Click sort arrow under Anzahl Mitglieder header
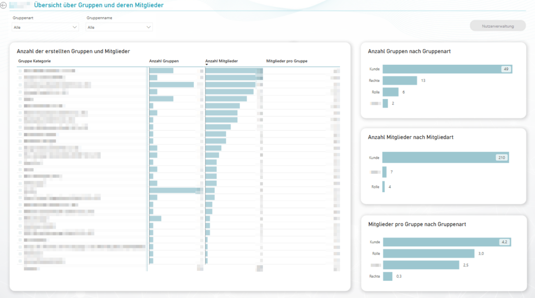535x298 pixels. [207, 65]
